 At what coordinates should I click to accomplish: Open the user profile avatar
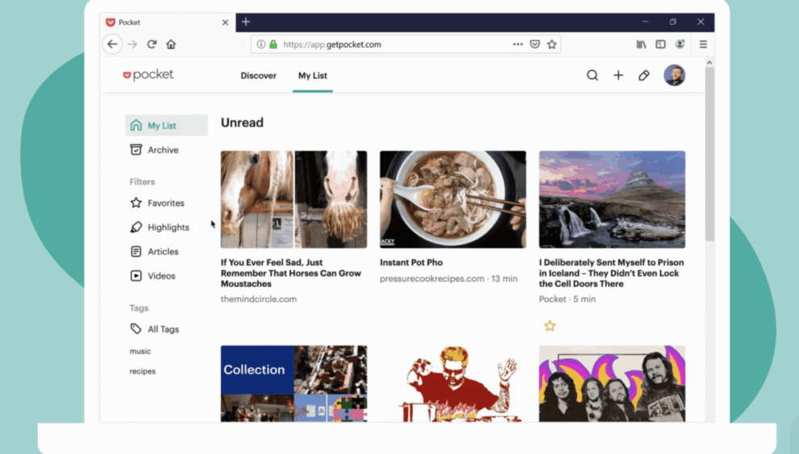[674, 76]
